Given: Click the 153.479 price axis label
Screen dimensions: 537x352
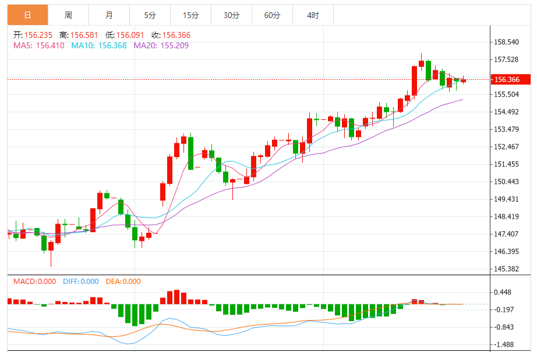Looking at the screenshot, I should pyautogui.click(x=506, y=129).
